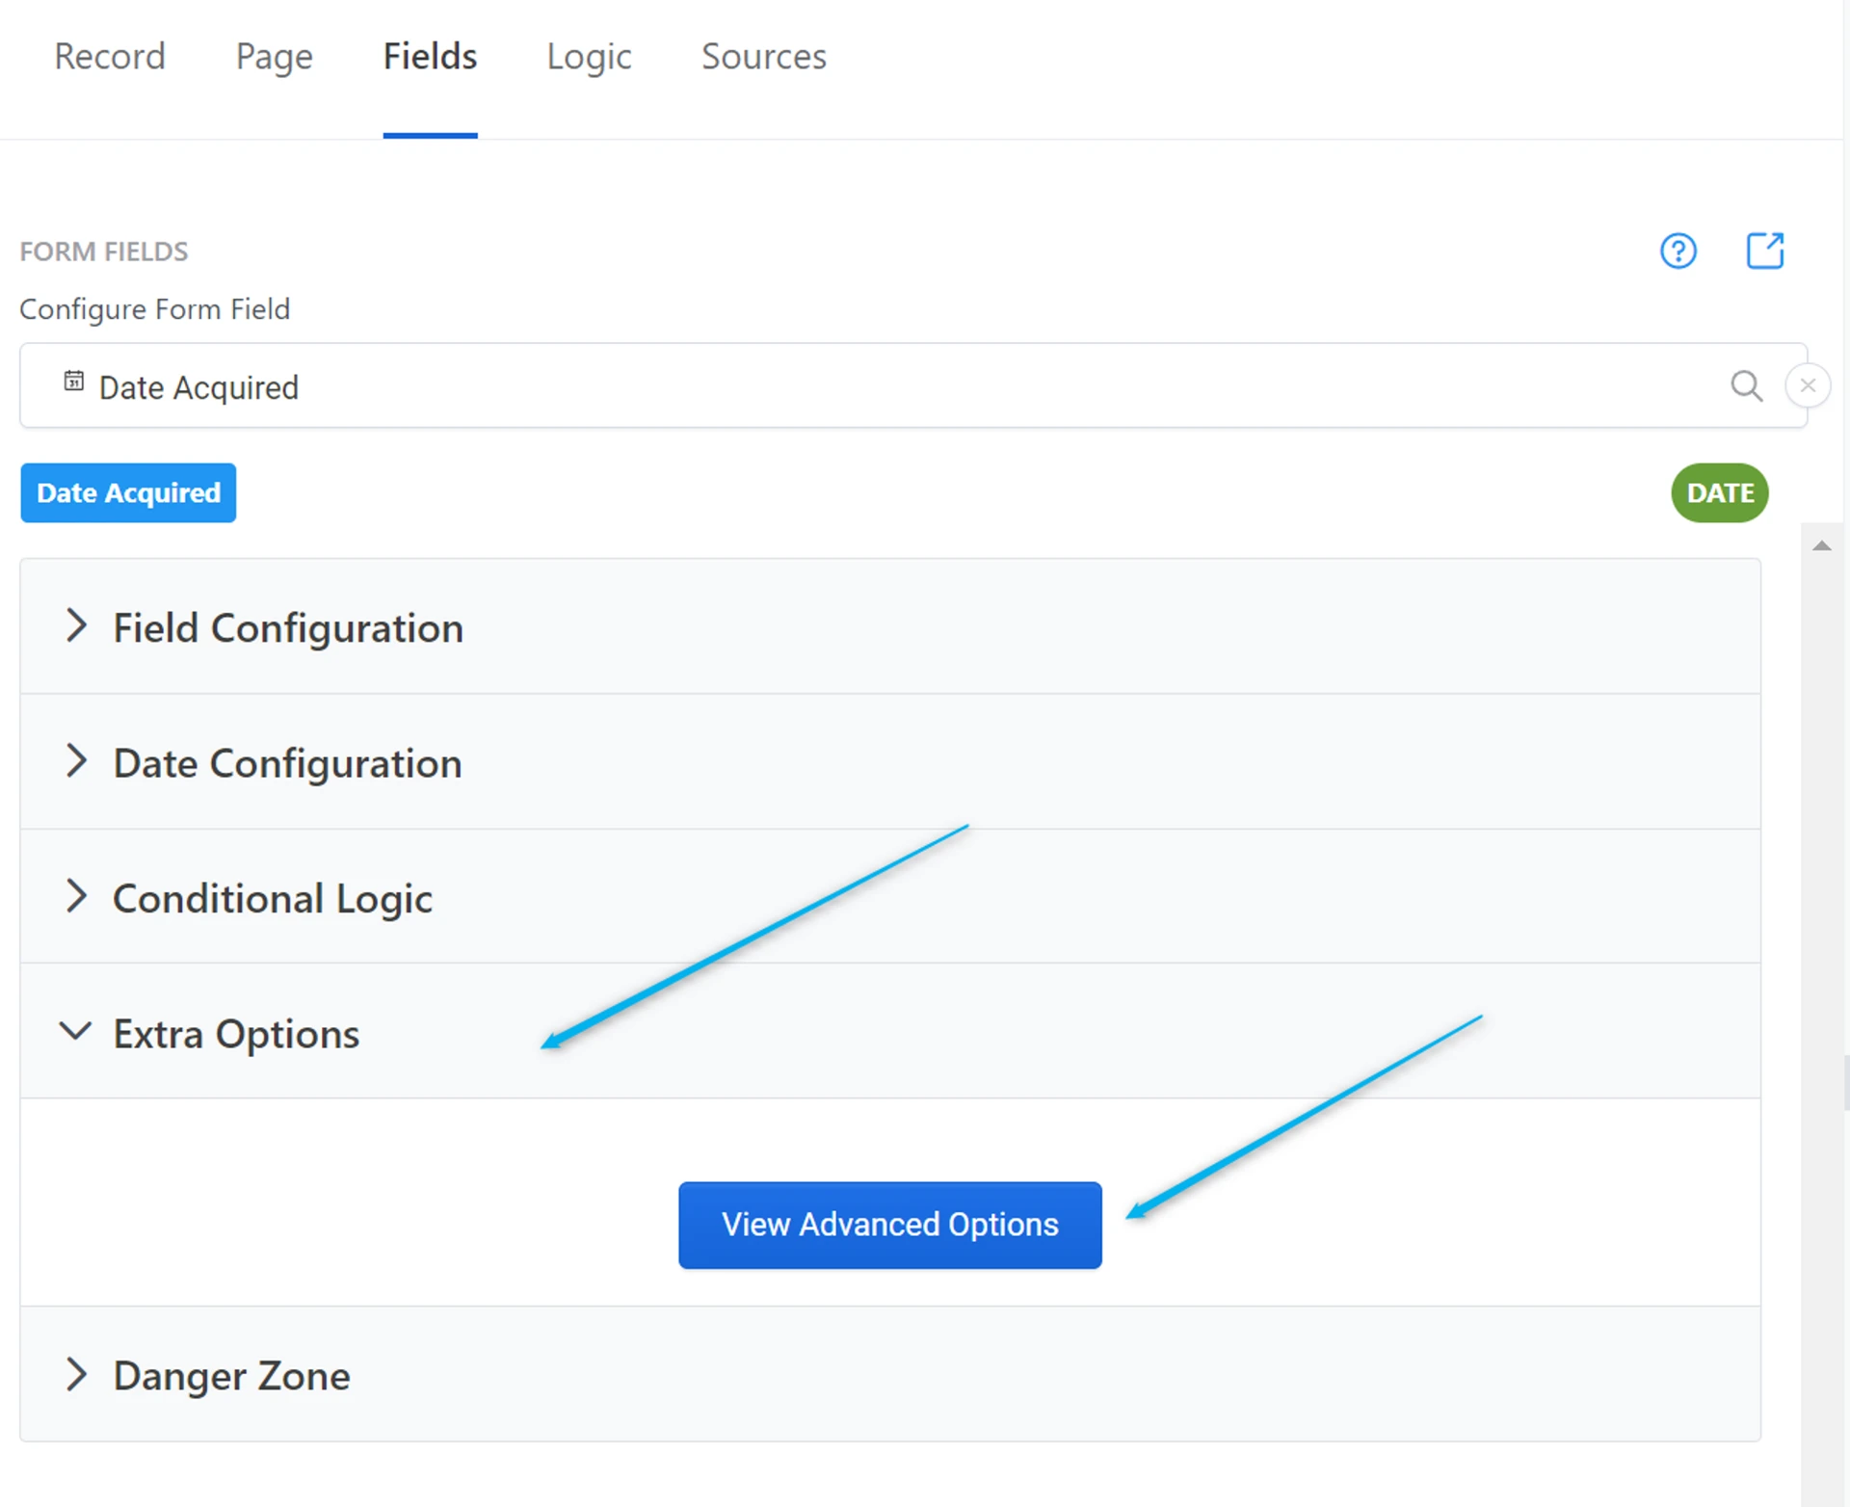Click the search magnifier icon
Image resolution: width=1850 pixels, height=1507 pixels.
[x=1746, y=386]
